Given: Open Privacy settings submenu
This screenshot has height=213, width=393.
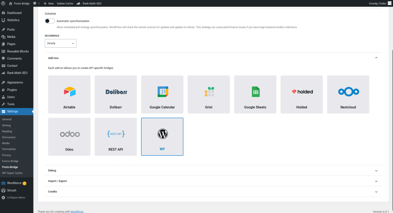Looking at the screenshot, I should (7, 155).
